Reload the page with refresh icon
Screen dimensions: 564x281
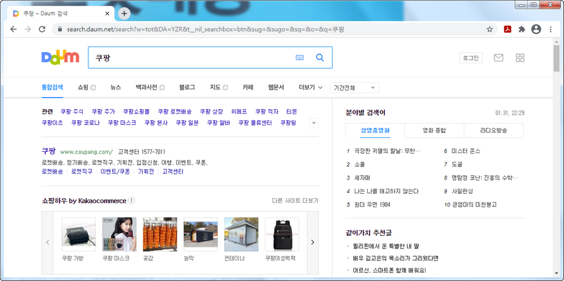(x=42, y=29)
